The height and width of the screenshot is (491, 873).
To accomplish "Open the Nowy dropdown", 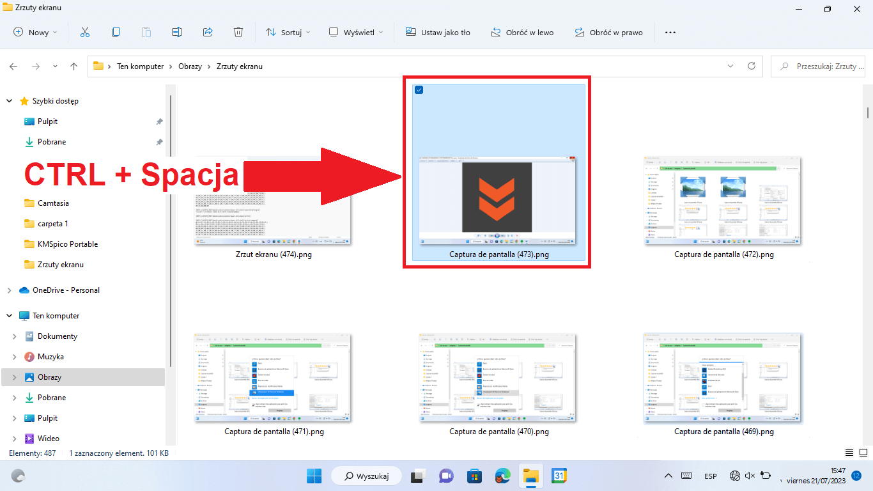I will (36, 32).
